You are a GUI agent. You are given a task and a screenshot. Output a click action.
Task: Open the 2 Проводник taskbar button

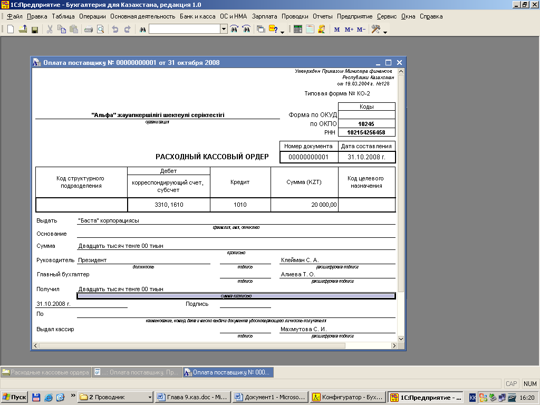(115, 397)
